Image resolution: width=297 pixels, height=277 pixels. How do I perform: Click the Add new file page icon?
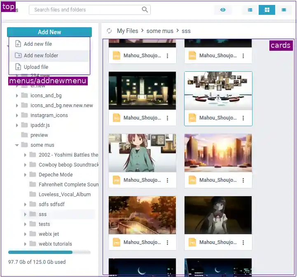click(x=18, y=44)
